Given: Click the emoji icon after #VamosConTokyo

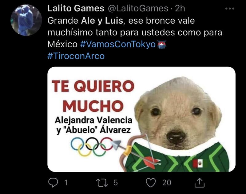Looking at the screenshot, I should click(161, 44).
